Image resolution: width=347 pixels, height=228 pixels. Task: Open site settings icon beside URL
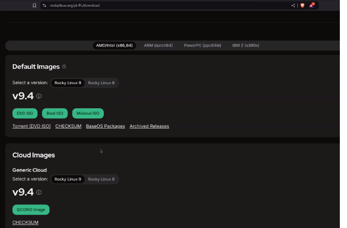[45, 6]
